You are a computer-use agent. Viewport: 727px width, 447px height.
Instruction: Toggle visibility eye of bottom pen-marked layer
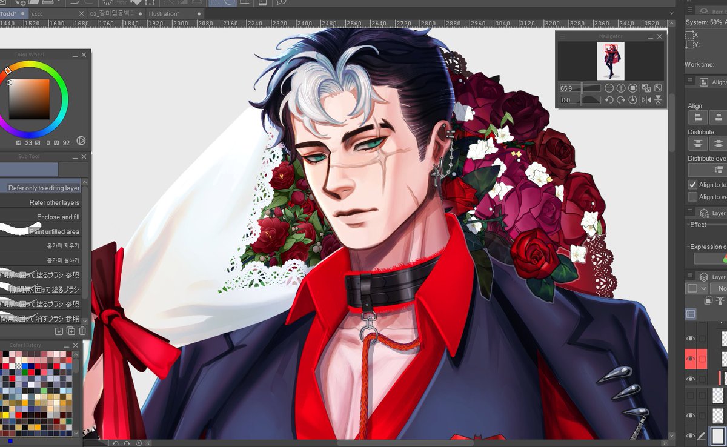690,435
